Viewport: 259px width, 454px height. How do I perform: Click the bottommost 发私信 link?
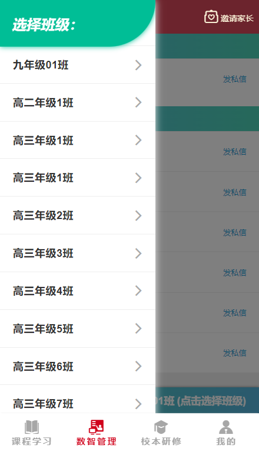pos(235,353)
